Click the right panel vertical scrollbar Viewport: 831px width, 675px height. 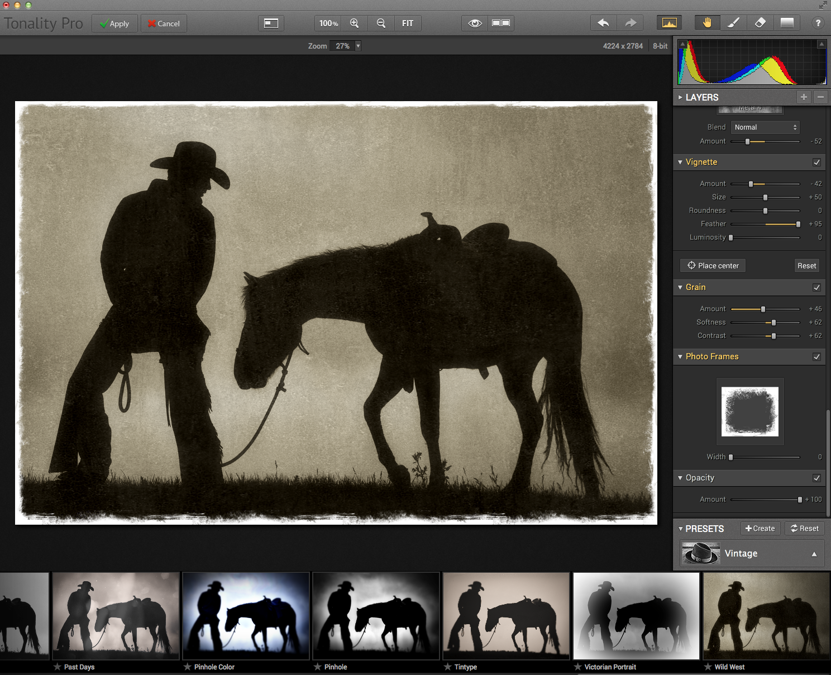(x=828, y=463)
